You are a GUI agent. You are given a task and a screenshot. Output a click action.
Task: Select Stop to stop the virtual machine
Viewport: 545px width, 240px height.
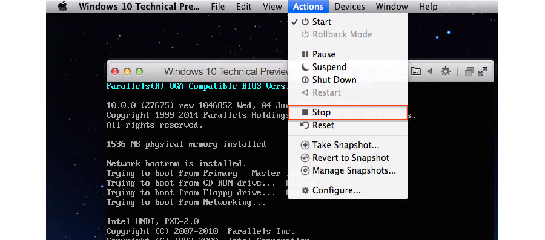348,112
